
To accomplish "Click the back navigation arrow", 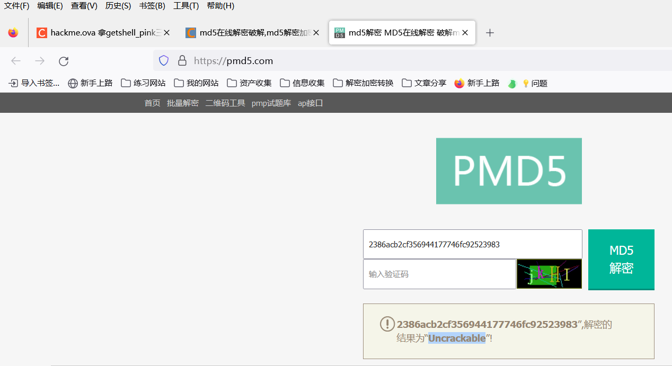I will coord(16,61).
